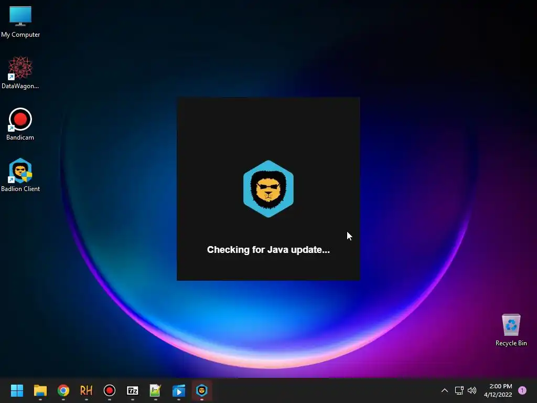537x403 pixels.
Task: Open the Notepad++ taskbar icon
Action: tap(155, 390)
